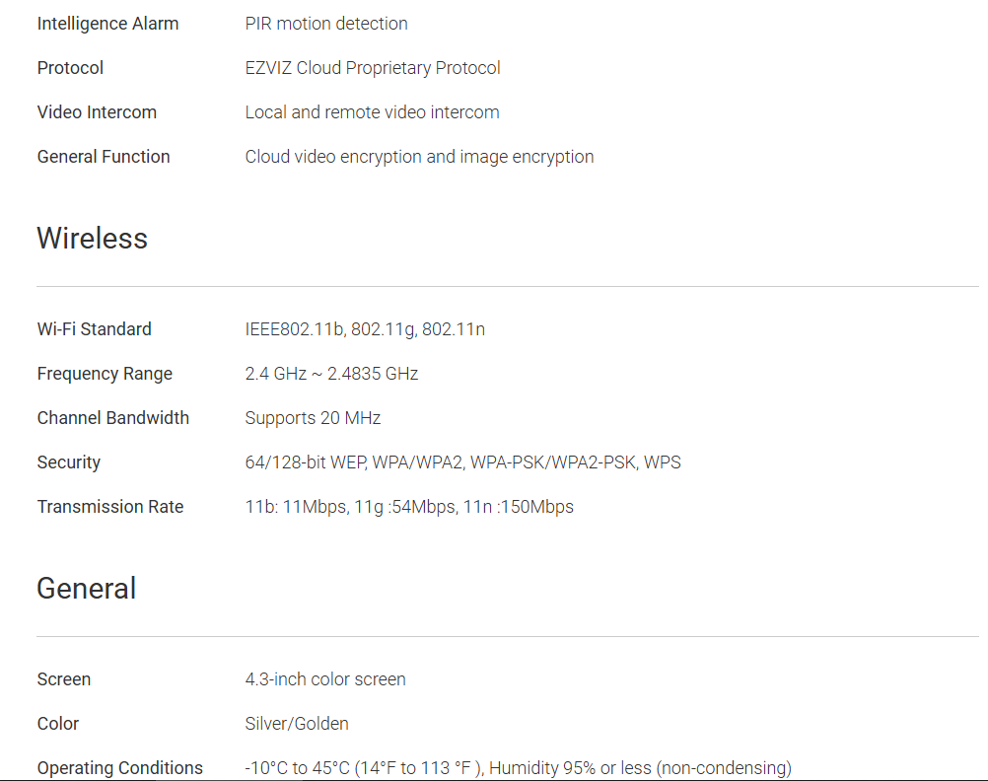The width and height of the screenshot is (988, 781).
Task: Click the IEEE802.11b, 802.11g, 802.11n value
Action: pos(365,329)
